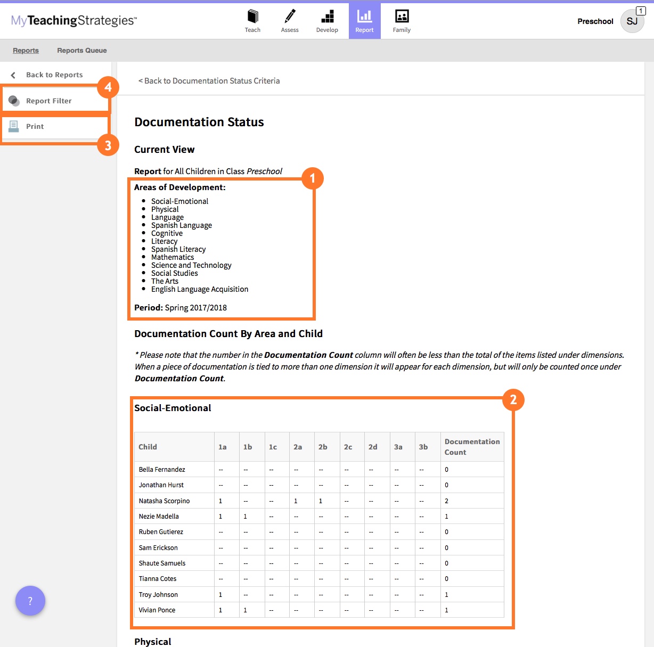Switch to the Reports Queue tab
654x647 pixels.
tap(81, 50)
